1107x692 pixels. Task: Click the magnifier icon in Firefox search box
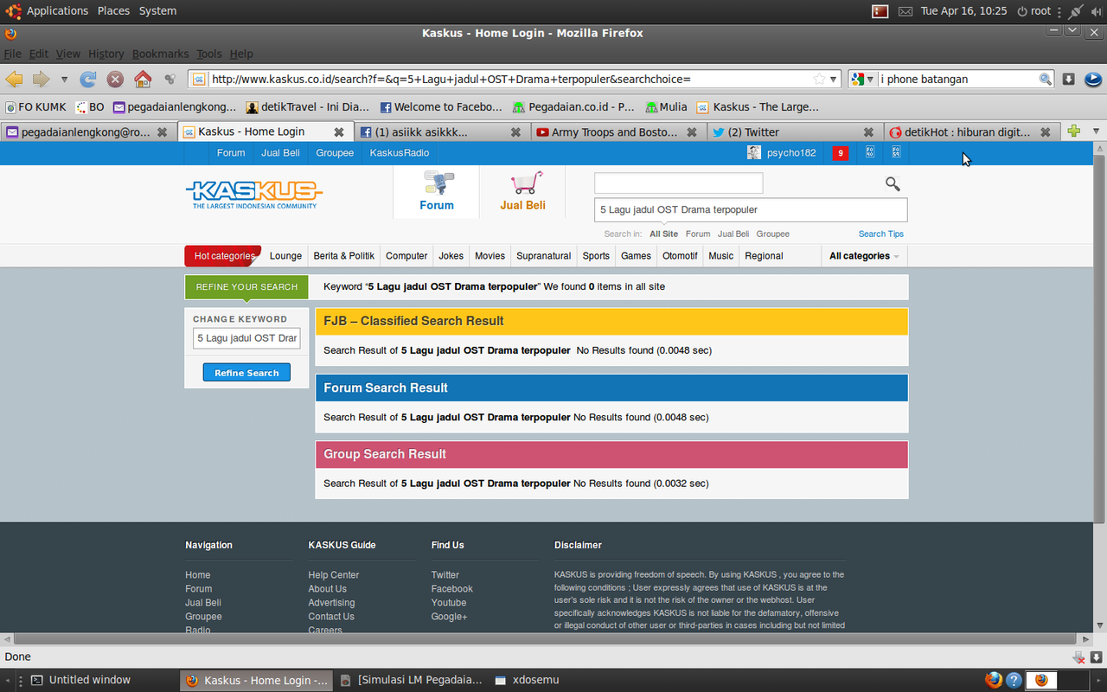(1045, 79)
